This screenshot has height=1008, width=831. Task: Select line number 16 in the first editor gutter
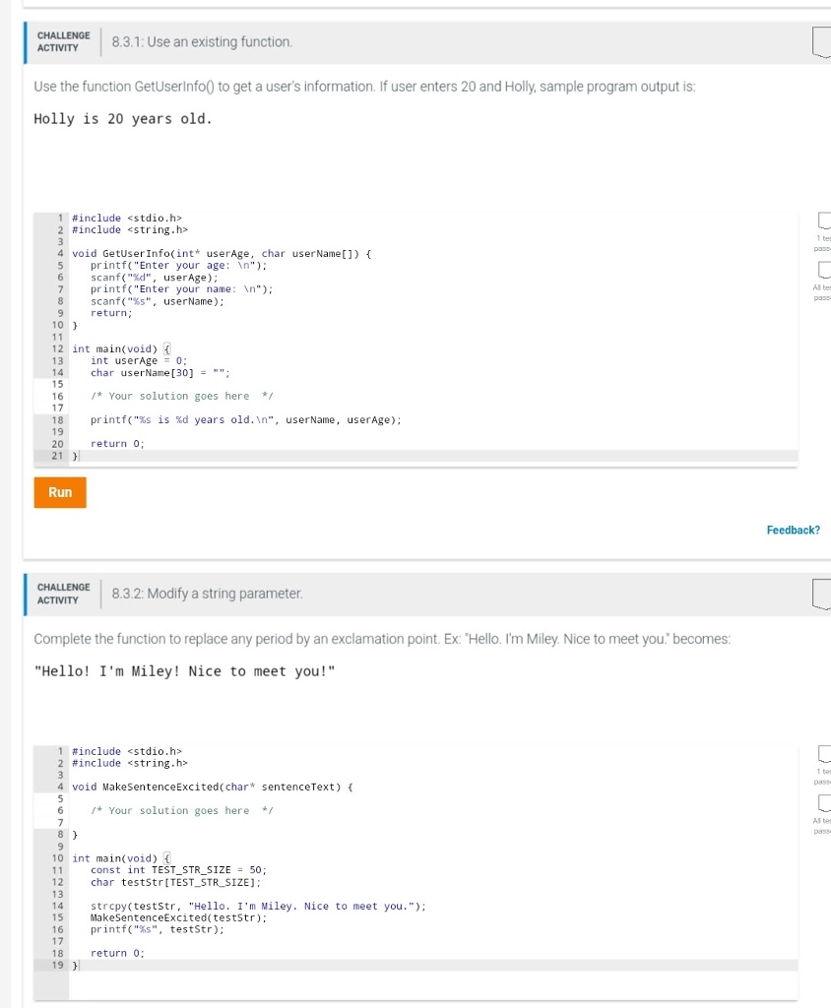tap(59, 396)
